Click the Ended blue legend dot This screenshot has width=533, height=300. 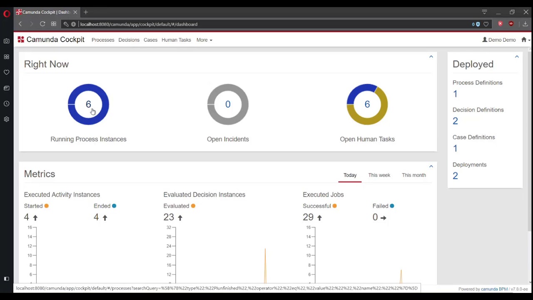pos(114,206)
